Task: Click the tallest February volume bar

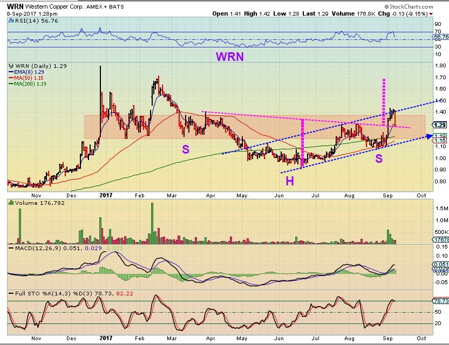Action: pos(152,223)
